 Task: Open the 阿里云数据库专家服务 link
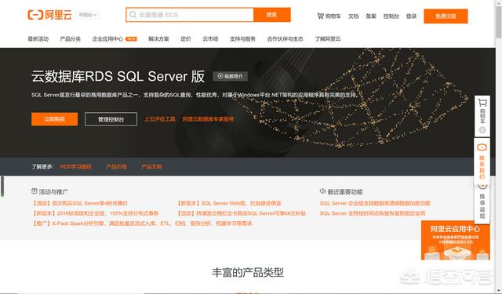click(x=208, y=119)
